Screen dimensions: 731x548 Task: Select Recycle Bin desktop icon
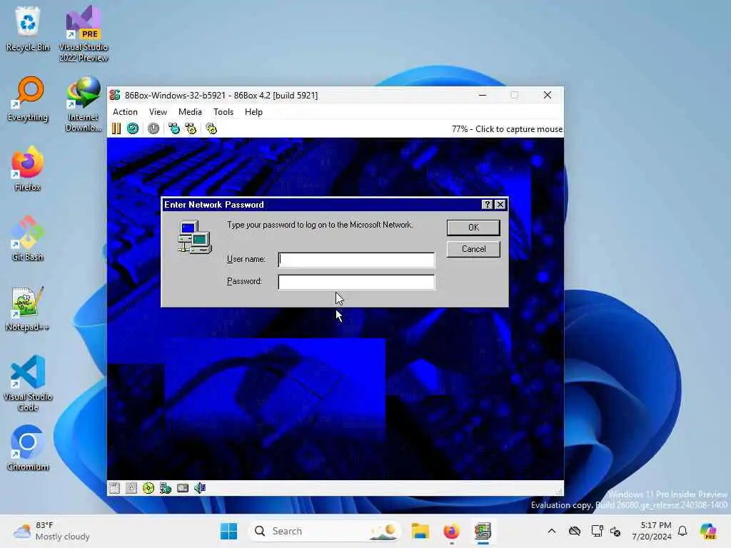[28, 29]
